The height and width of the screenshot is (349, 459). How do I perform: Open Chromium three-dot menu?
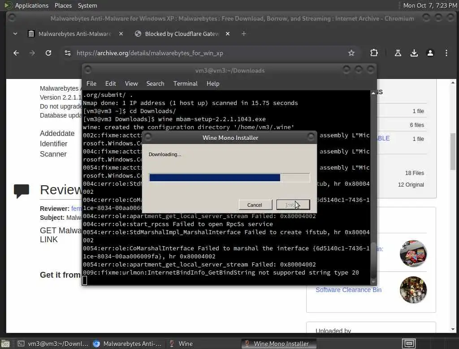tap(446, 53)
